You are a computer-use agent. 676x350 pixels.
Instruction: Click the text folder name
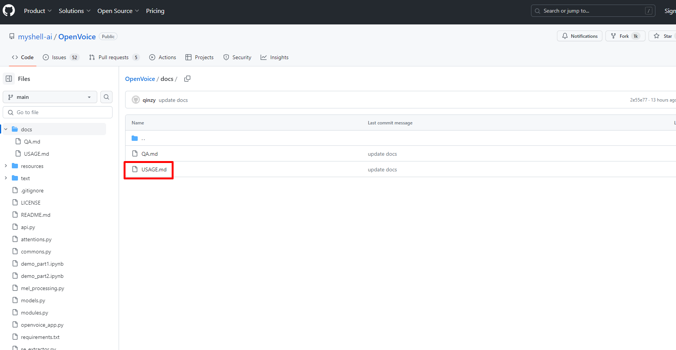click(25, 178)
